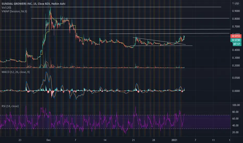
Task: Click the 0.2000 price axis label
Action: click(236, 66)
